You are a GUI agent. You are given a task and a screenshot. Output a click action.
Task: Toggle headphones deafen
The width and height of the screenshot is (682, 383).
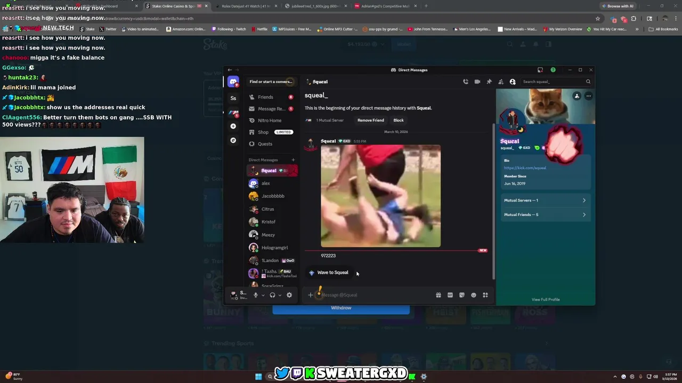(272, 295)
